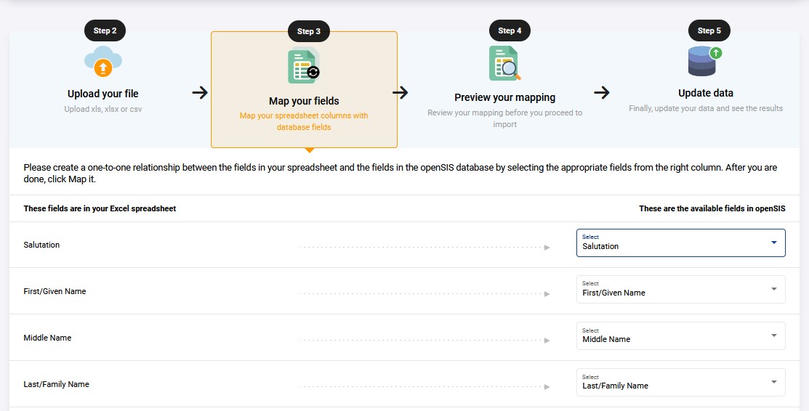Go to the Step 4 badge
809x411 pixels.
point(510,30)
